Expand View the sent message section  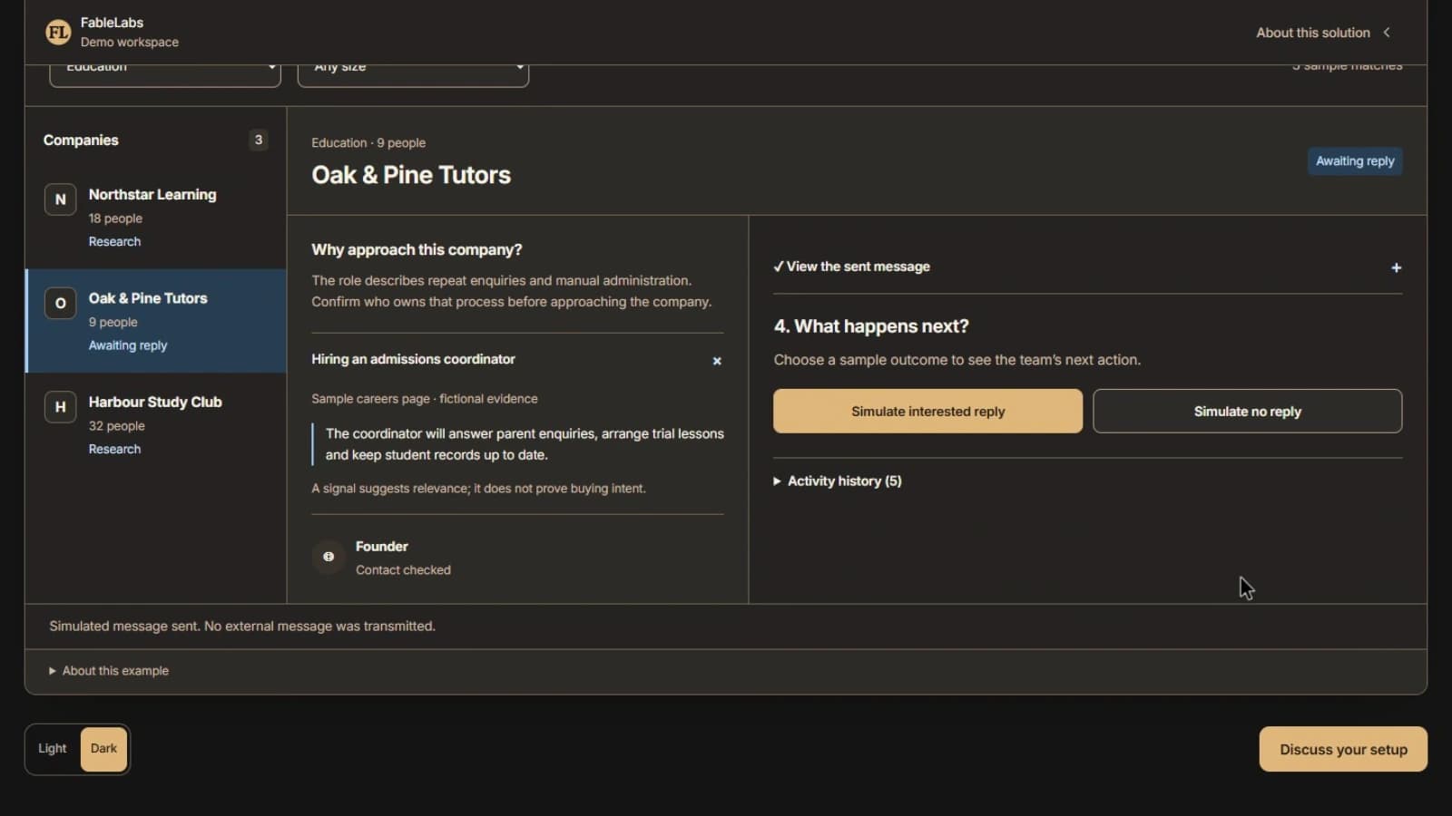pyautogui.click(x=1087, y=267)
